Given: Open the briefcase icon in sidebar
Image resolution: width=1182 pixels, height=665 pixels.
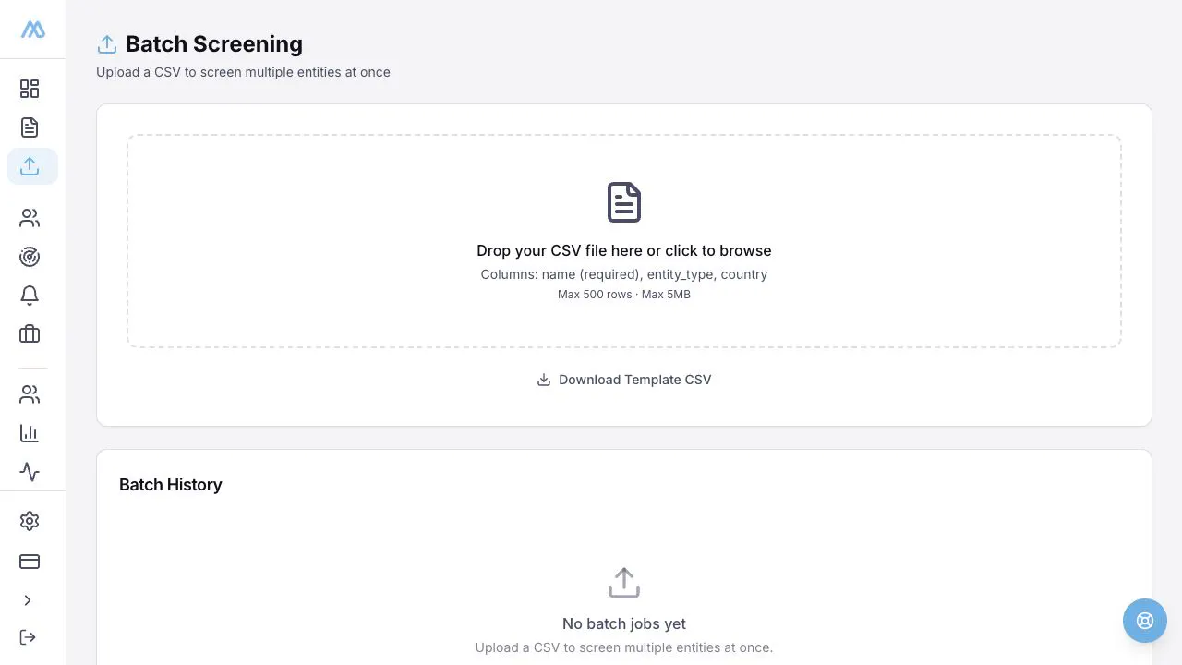Looking at the screenshot, I should [30, 334].
